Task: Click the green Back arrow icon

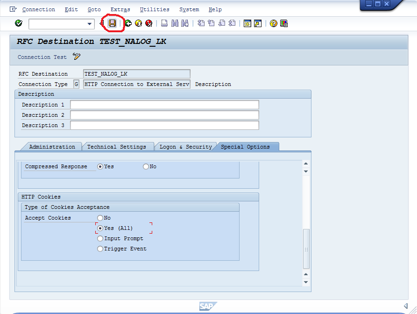Action: coord(128,23)
